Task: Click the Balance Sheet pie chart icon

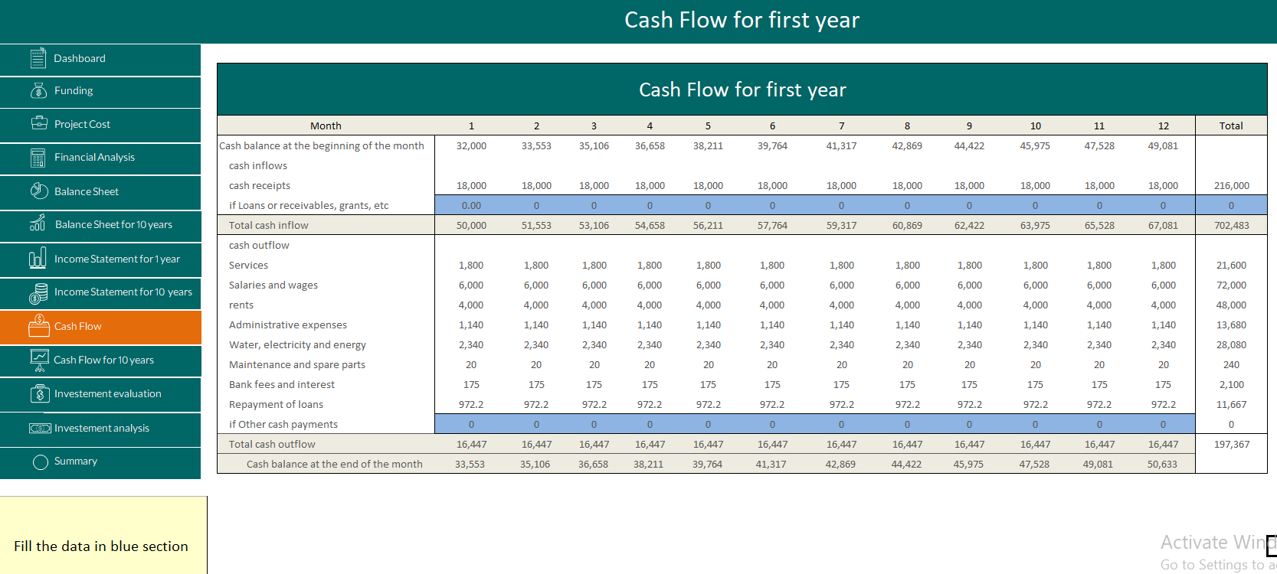Action: [x=39, y=191]
